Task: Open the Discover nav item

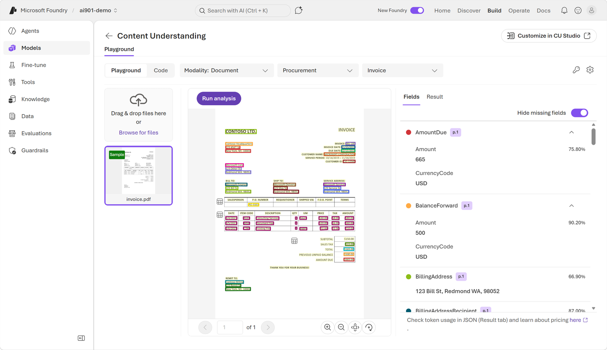Action: tap(469, 11)
